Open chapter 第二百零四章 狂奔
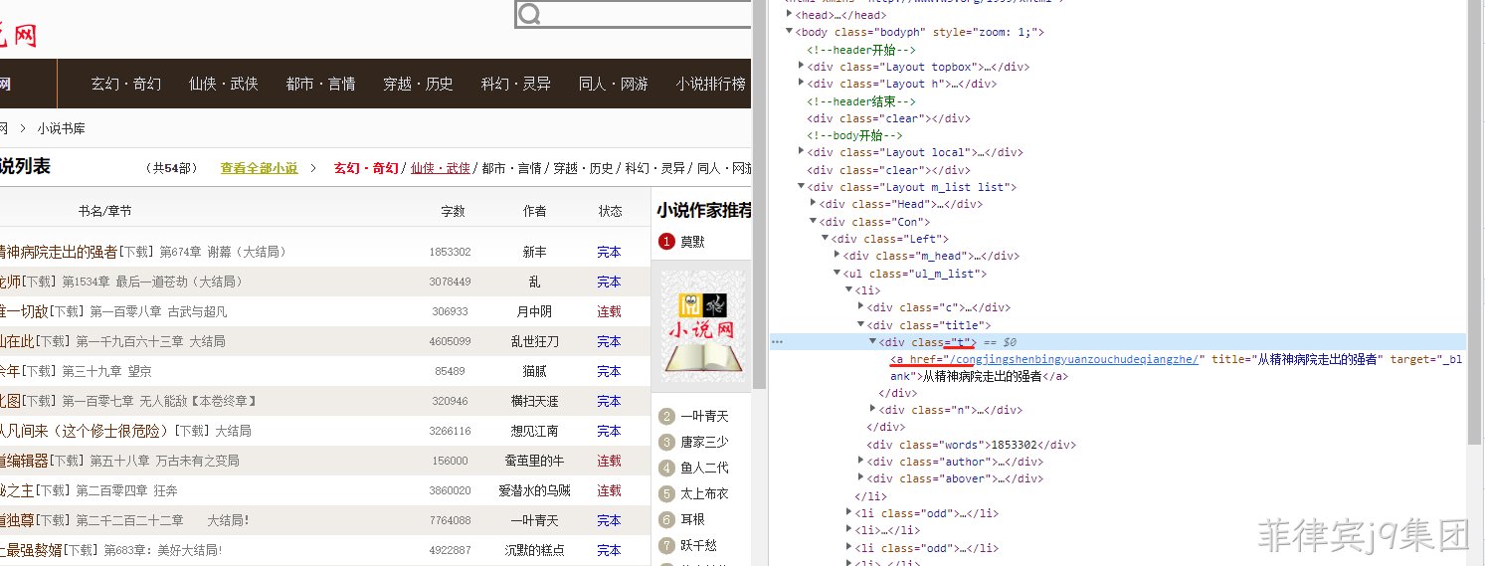Image resolution: width=1485 pixels, height=566 pixels. pyautogui.click(x=126, y=490)
